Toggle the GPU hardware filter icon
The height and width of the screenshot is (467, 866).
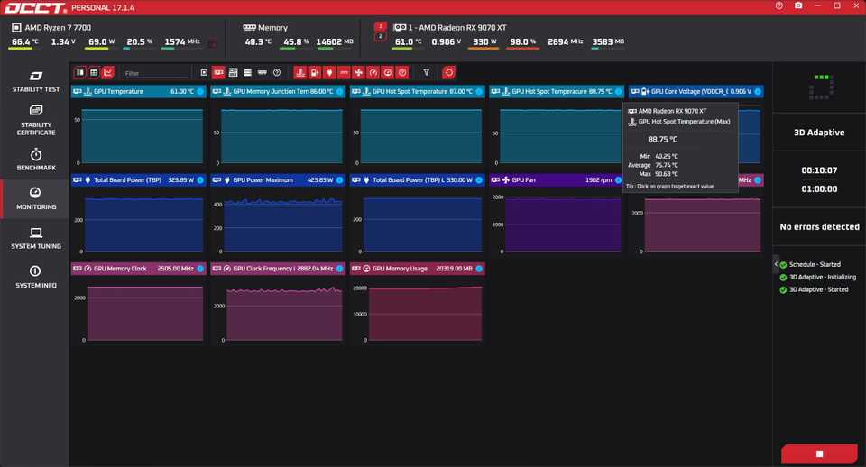pos(218,72)
